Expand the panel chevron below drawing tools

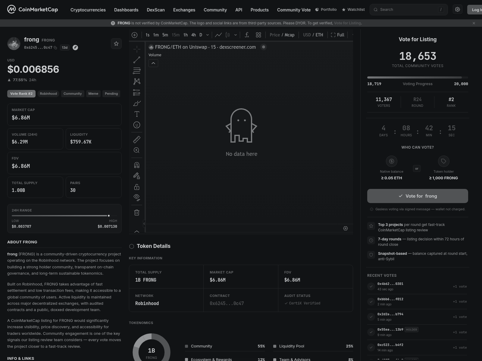coord(137,231)
